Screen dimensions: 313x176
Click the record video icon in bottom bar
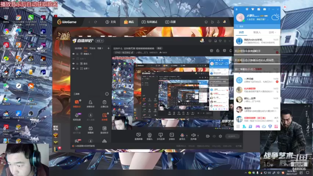coord(208,136)
